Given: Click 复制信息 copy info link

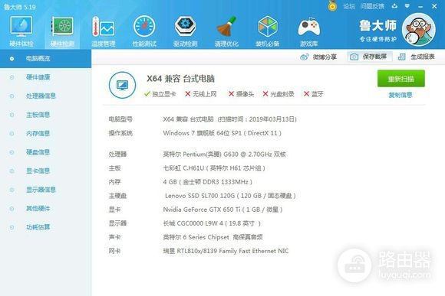Looking at the screenshot, I should click(400, 95).
